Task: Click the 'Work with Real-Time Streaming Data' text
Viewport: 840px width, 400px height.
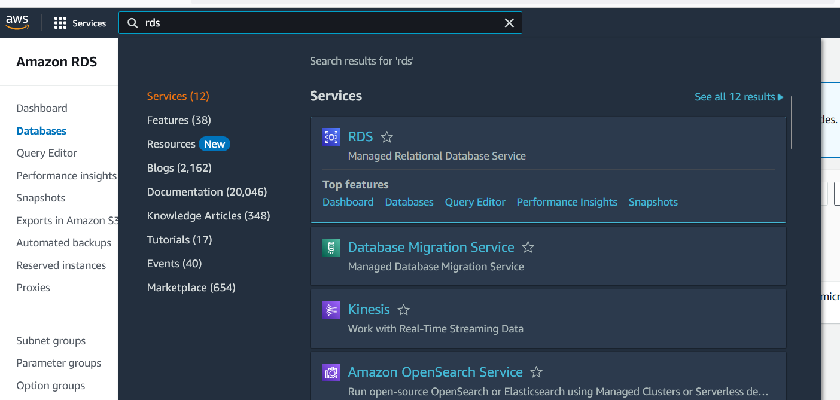Action: [x=436, y=329]
